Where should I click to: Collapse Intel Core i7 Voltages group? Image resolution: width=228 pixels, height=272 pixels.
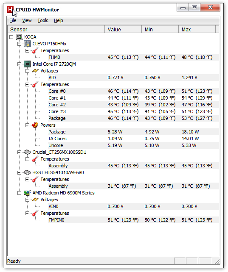[27, 71]
